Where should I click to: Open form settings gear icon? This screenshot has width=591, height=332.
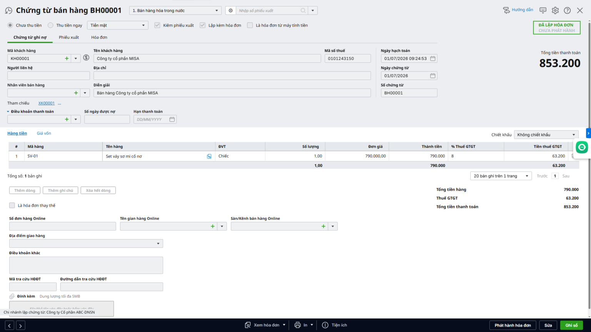(555, 10)
